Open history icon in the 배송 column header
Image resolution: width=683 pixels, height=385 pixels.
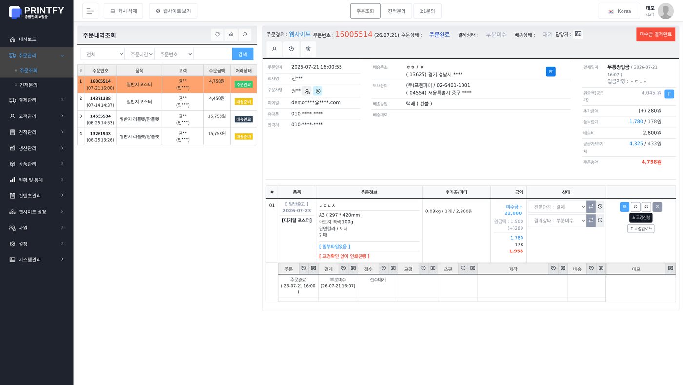coord(591,269)
